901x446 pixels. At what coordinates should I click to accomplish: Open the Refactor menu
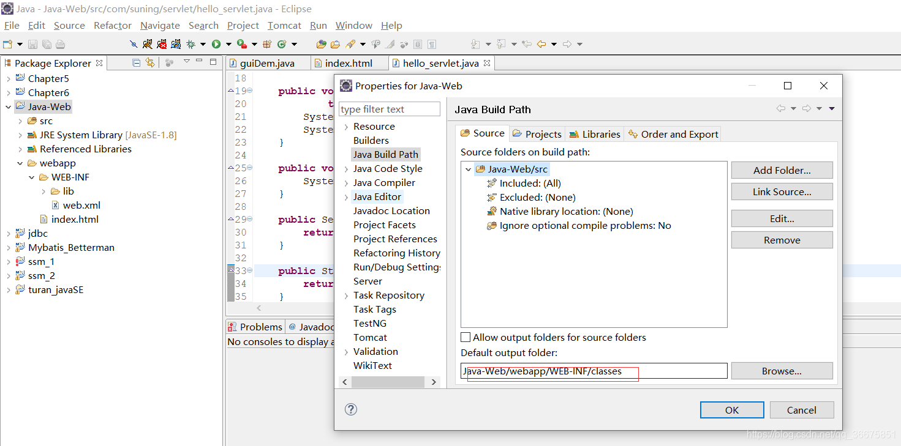(x=113, y=25)
